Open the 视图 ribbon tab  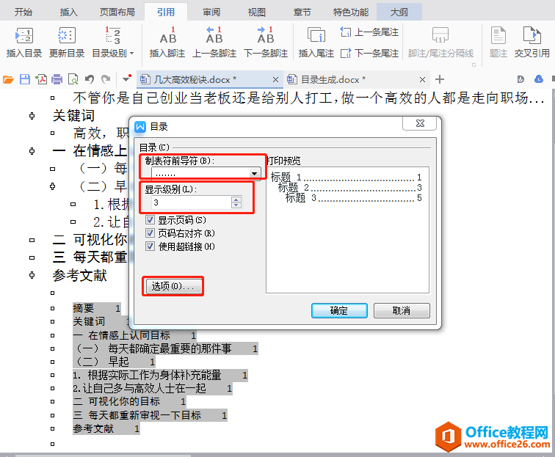257,12
